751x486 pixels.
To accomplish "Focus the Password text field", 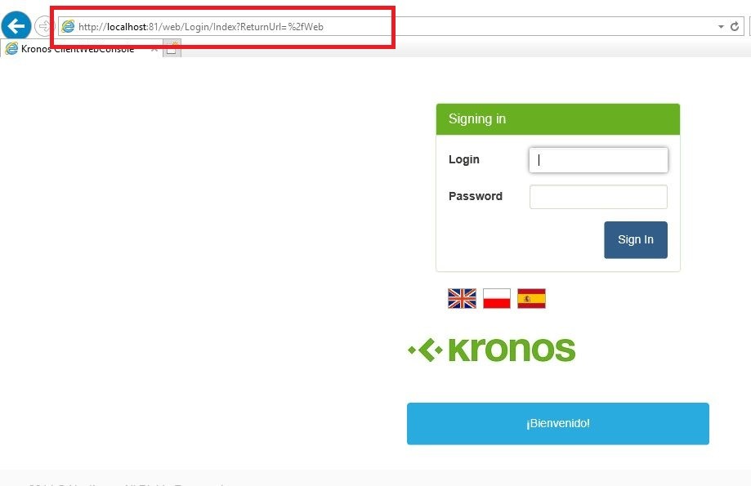I will pos(598,197).
